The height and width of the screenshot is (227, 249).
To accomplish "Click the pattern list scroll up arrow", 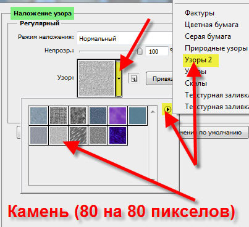I will coord(153,112).
